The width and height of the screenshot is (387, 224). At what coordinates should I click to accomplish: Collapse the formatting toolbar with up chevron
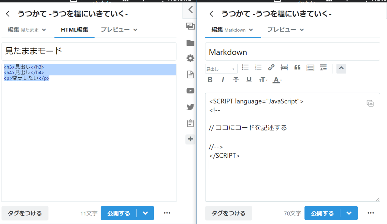click(x=341, y=68)
